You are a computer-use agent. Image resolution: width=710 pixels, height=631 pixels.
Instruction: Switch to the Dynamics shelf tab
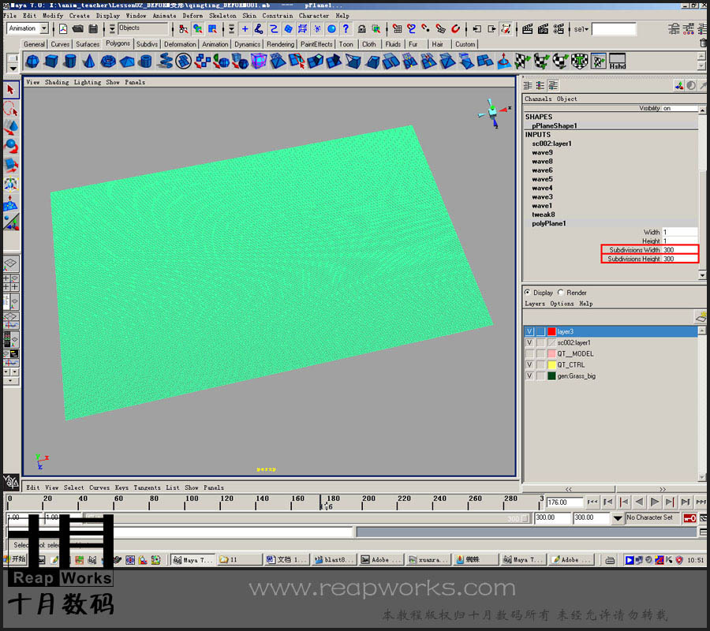247,44
